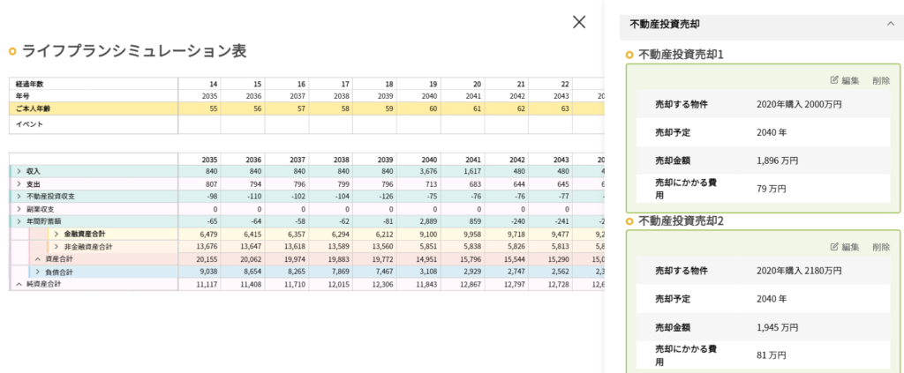Collapse the 不動産投資売却 section header
904x373 pixels.
(x=889, y=25)
